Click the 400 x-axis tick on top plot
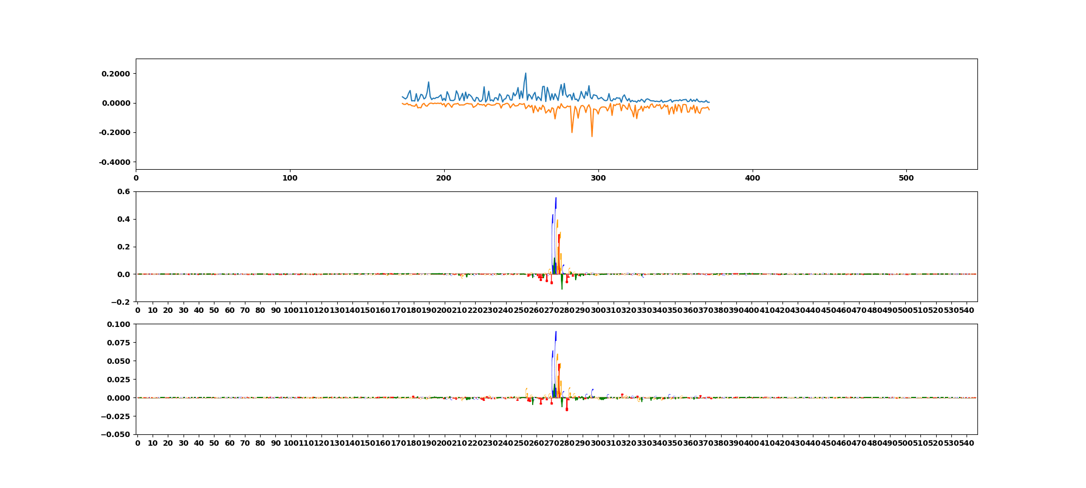Viewport: 1086px width, 488px height. (752, 178)
